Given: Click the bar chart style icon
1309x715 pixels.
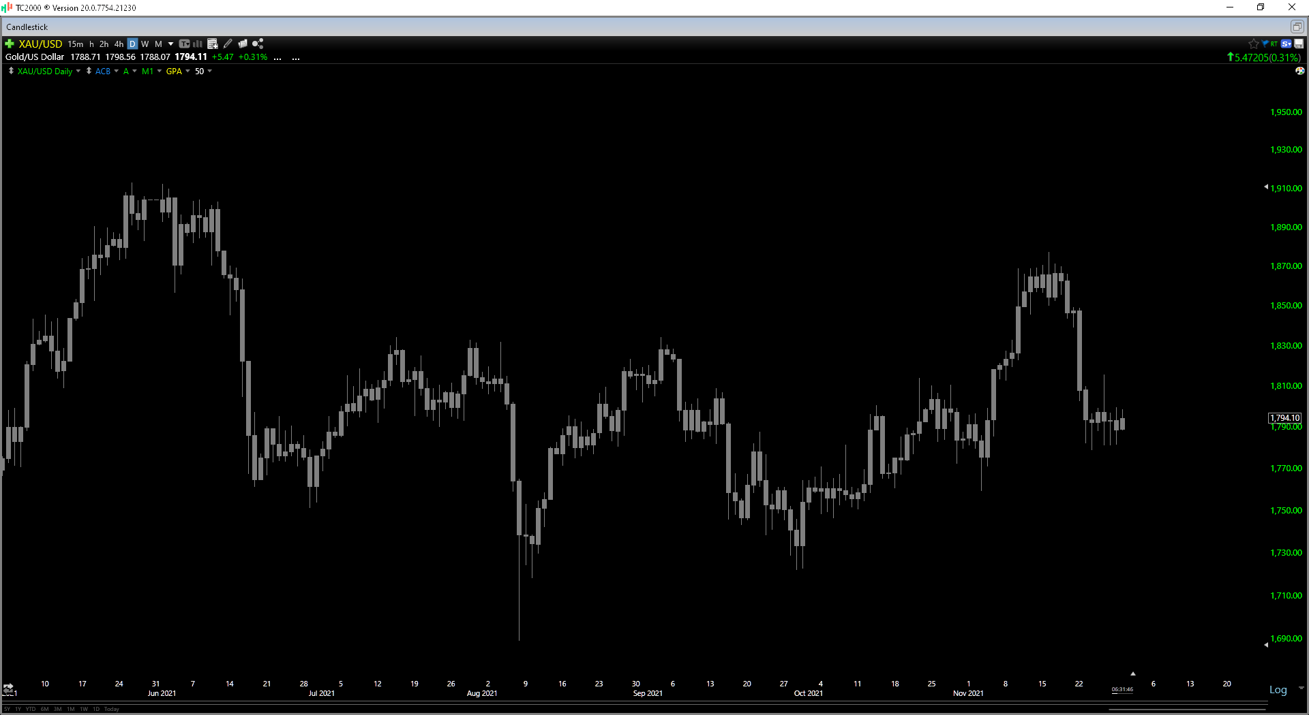Looking at the screenshot, I should (x=198, y=44).
